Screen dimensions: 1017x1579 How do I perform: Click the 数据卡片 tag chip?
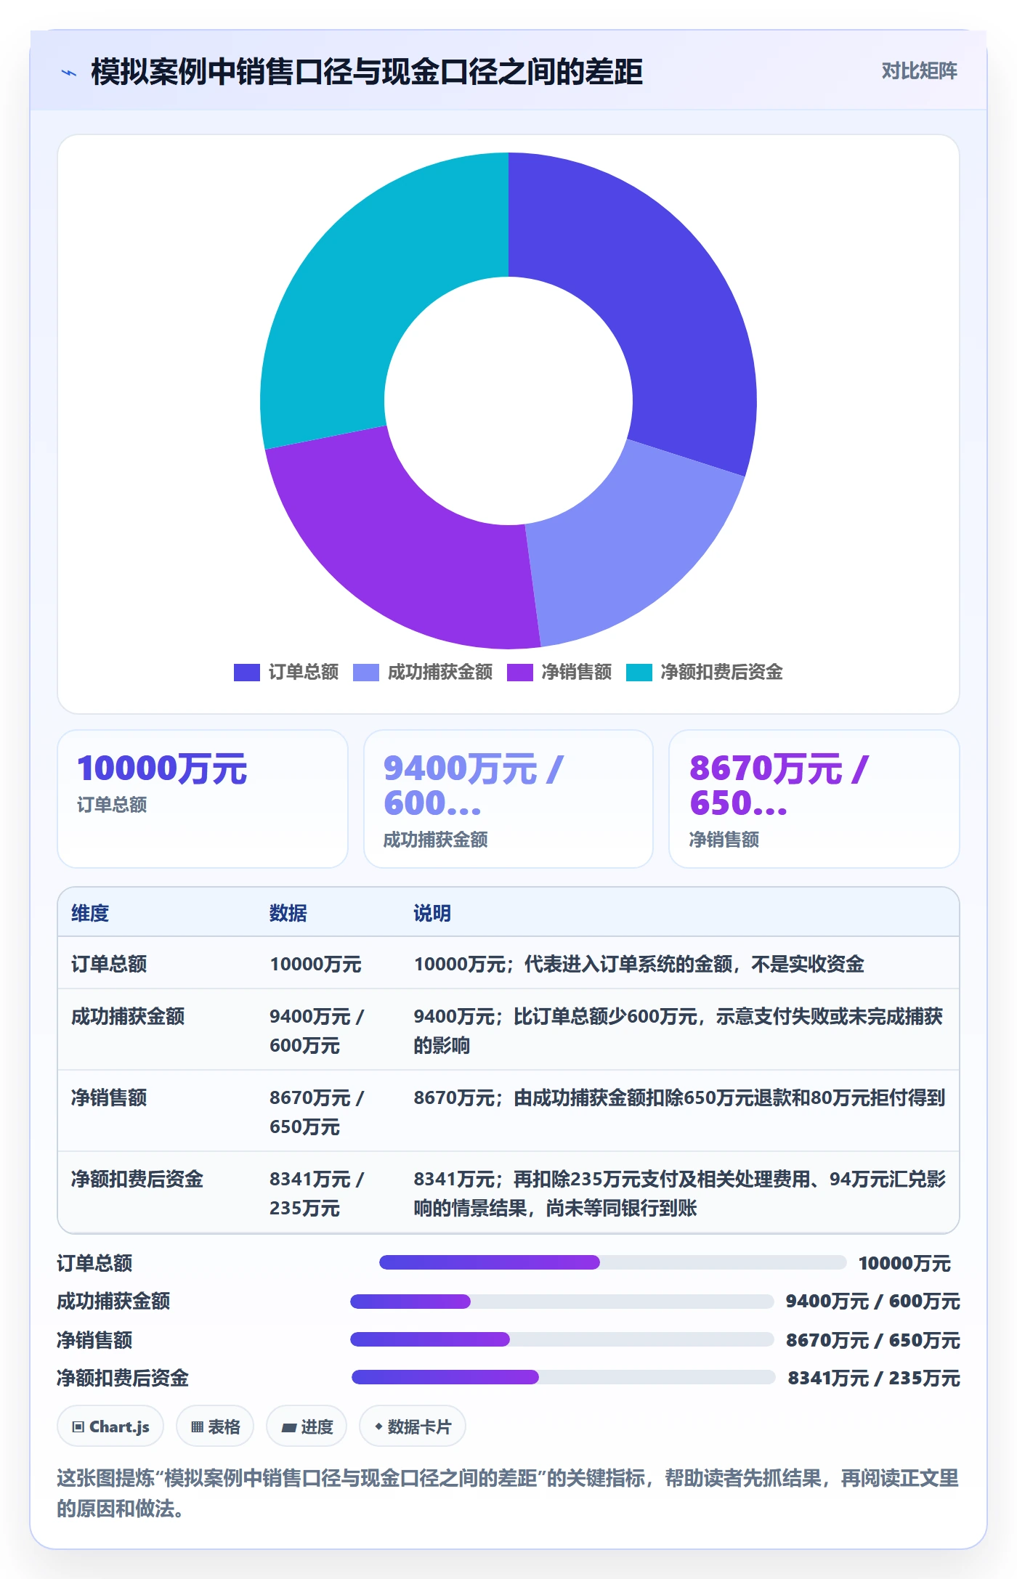pyautogui.click(x=413, y=1426)
